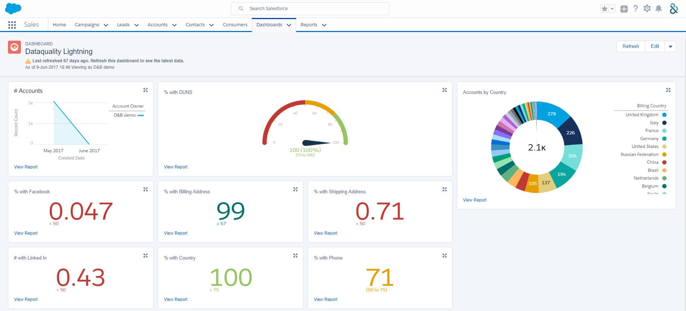Screen dimensions: 686x311
Task: Click the Edit dashboard button
Action: coord(655,46)
